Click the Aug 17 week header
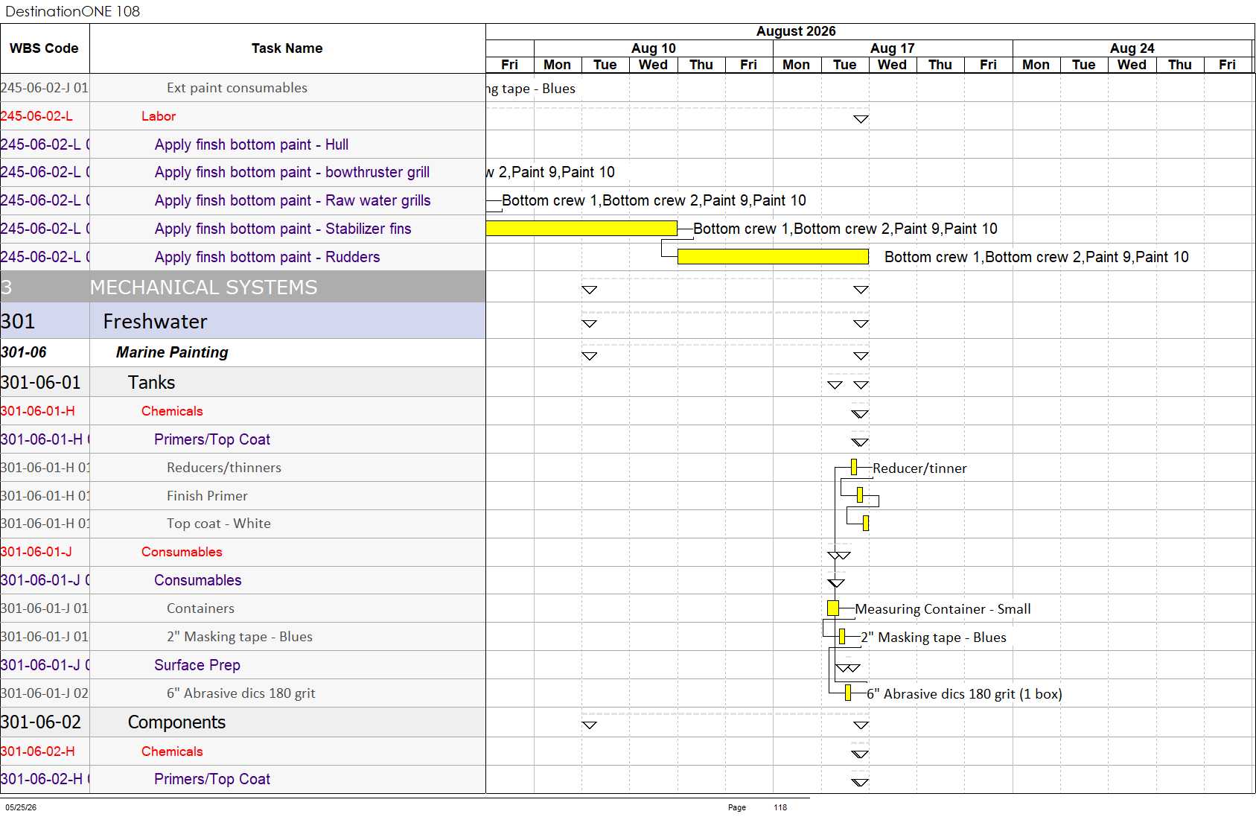 pos(893,48)
